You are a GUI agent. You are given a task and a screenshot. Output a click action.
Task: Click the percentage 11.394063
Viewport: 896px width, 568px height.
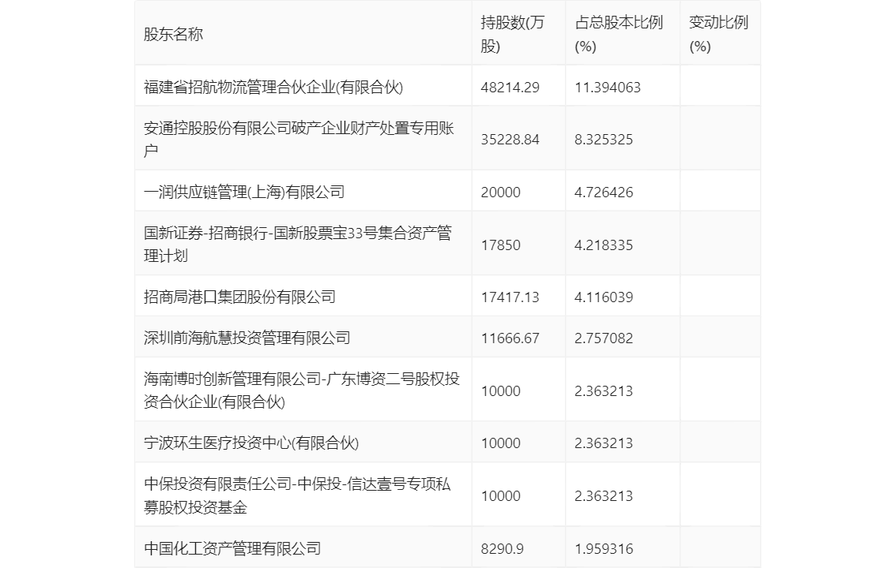[x=608, y=88]
